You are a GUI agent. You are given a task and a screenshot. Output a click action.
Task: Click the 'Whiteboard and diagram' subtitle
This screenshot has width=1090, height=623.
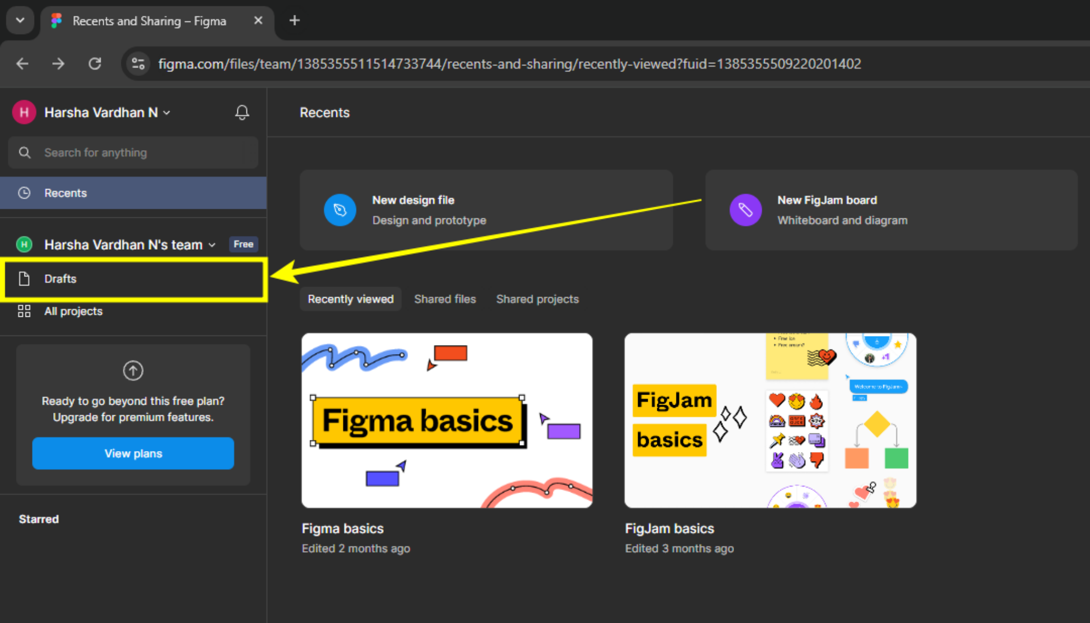point(843,220)
